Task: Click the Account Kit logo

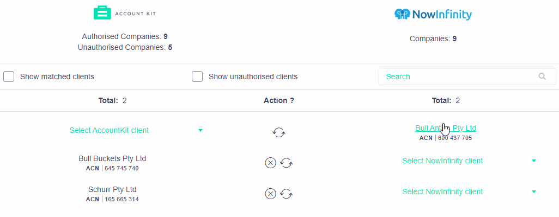Action: (125, 13)
